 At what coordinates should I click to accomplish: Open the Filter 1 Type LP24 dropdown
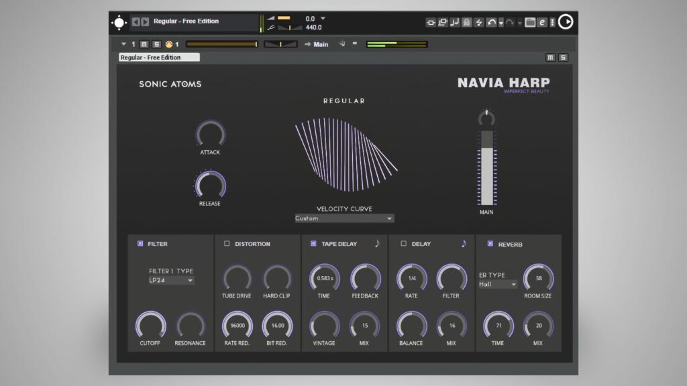coord(171,281)
